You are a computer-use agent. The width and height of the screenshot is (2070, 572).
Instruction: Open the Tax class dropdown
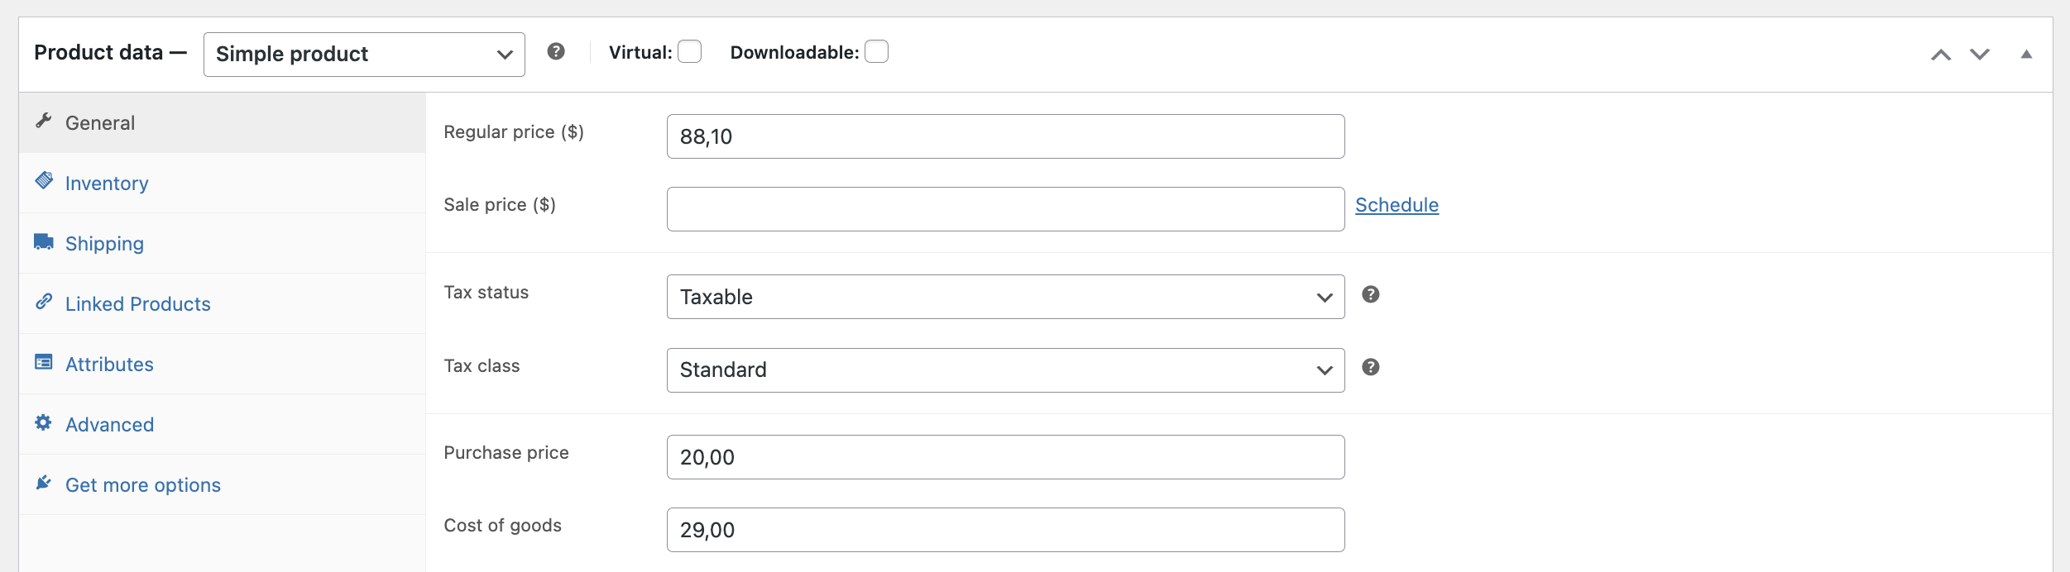[1005, 369]
